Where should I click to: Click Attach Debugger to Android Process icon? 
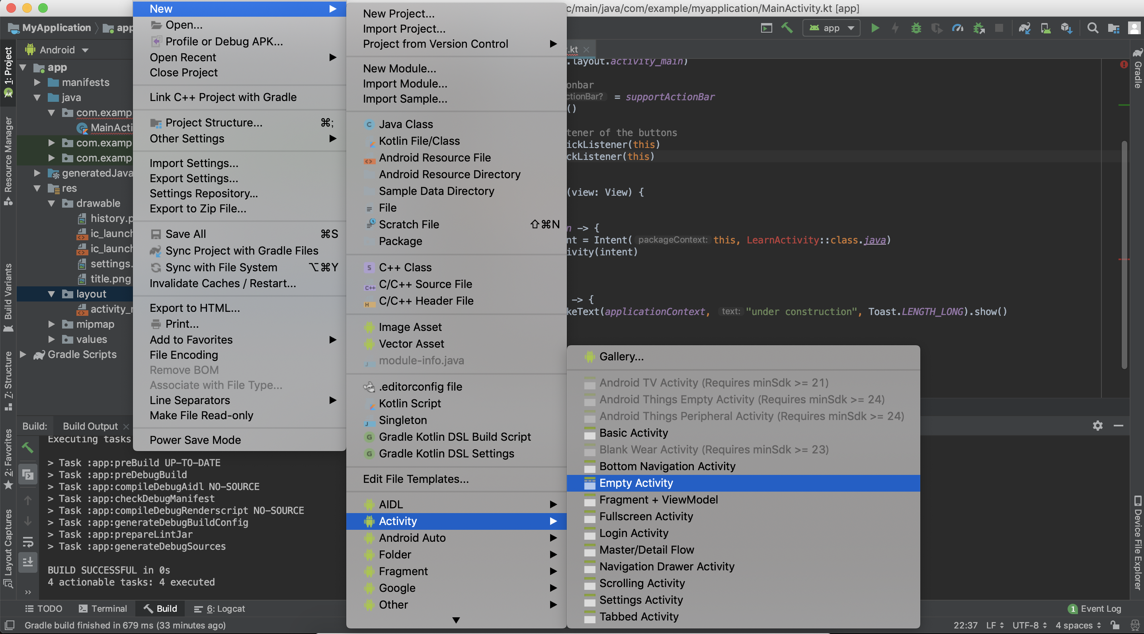click(x=979, y=28)
